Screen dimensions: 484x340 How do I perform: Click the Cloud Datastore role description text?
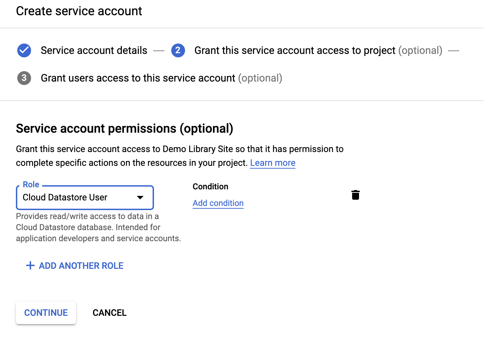point(98,227)
